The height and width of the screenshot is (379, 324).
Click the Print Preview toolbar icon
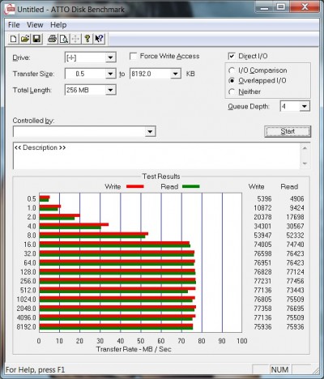click(64, 39)
